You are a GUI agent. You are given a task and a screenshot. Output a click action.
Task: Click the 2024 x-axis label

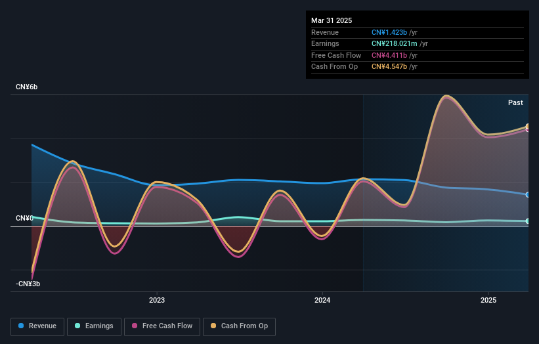[x=322, y=300]
